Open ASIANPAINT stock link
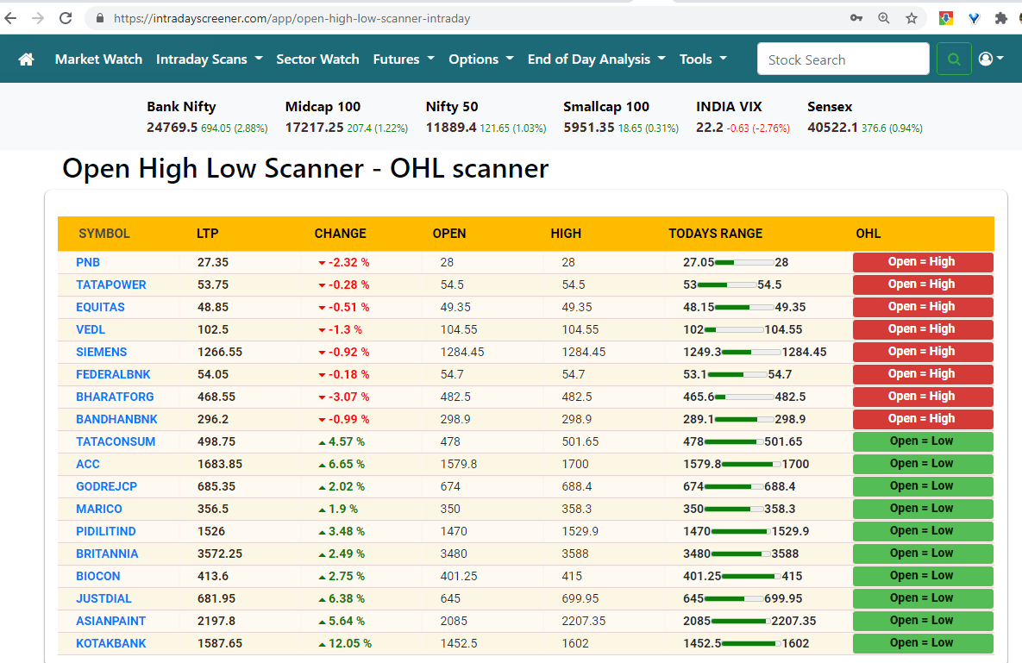The height and width of the screenshot is (663, 1022). click(x=110, y=622)
